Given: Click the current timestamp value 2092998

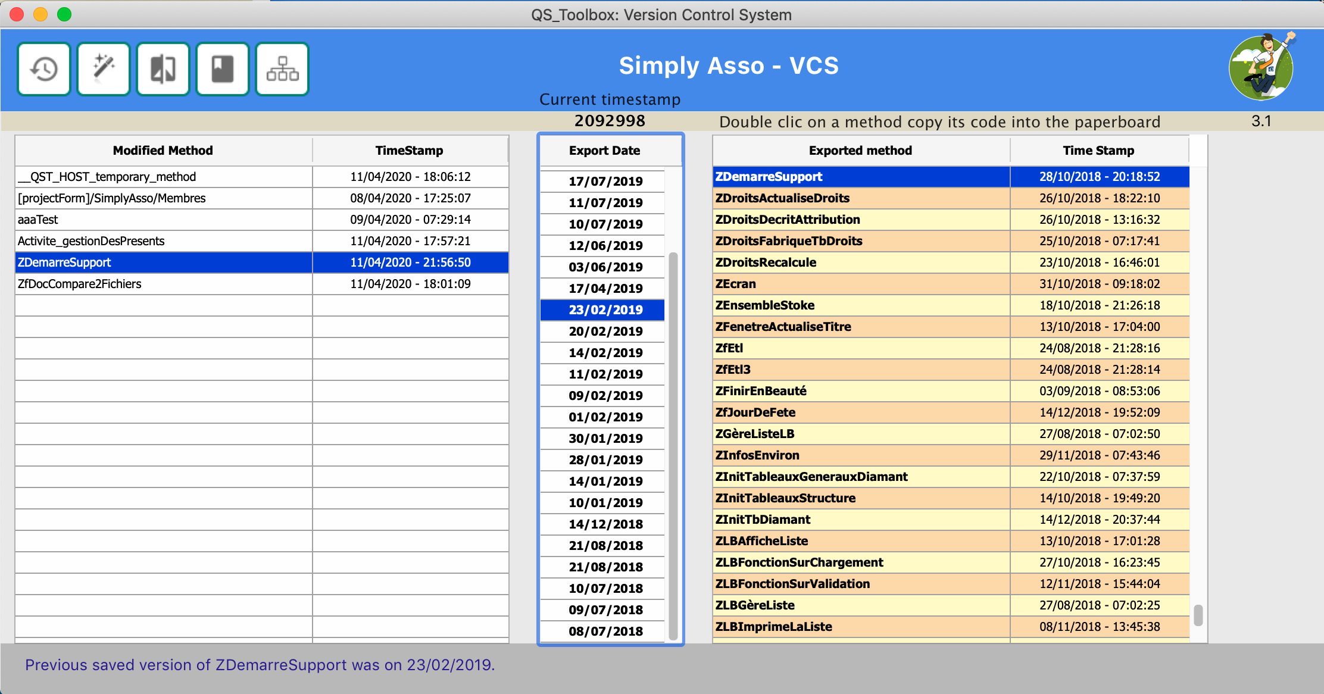Looking at the screenshot, I should pos(609,121).
